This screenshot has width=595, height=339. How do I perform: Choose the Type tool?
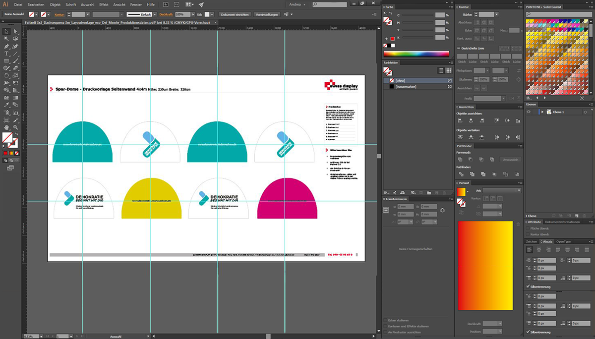7,54
